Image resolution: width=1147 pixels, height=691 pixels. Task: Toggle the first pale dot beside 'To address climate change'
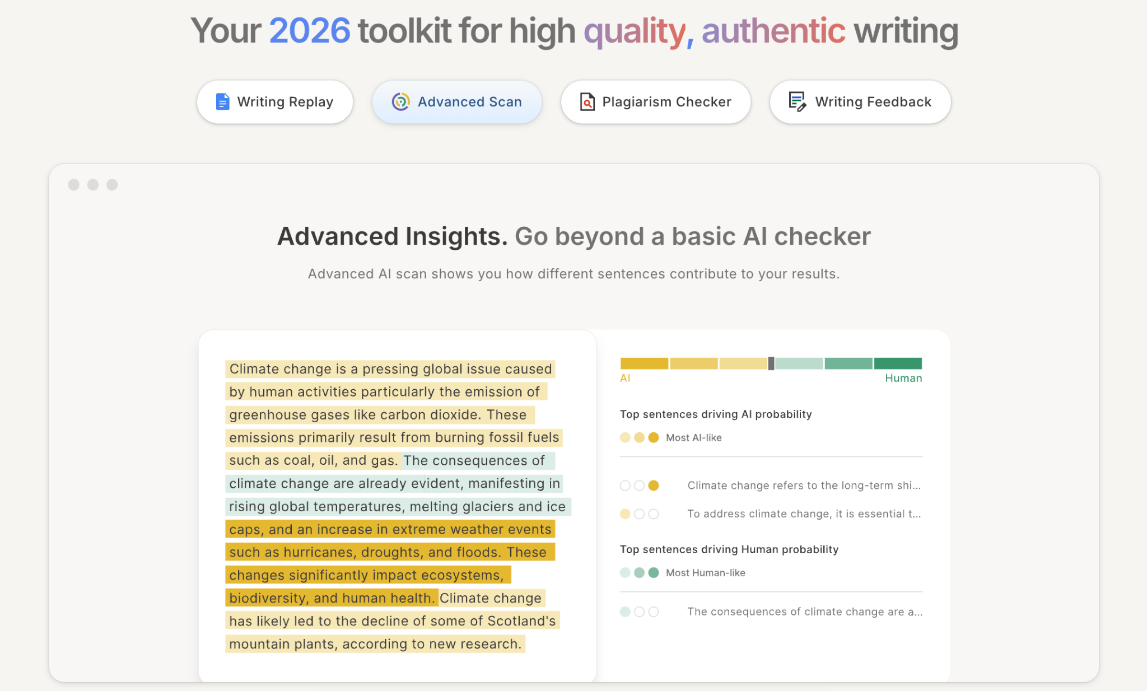(624, 513)
